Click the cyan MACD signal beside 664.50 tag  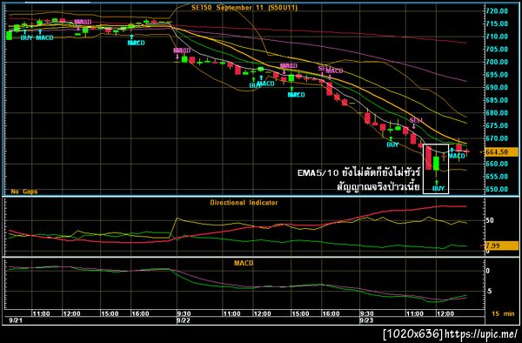click(x=457, y=156)
